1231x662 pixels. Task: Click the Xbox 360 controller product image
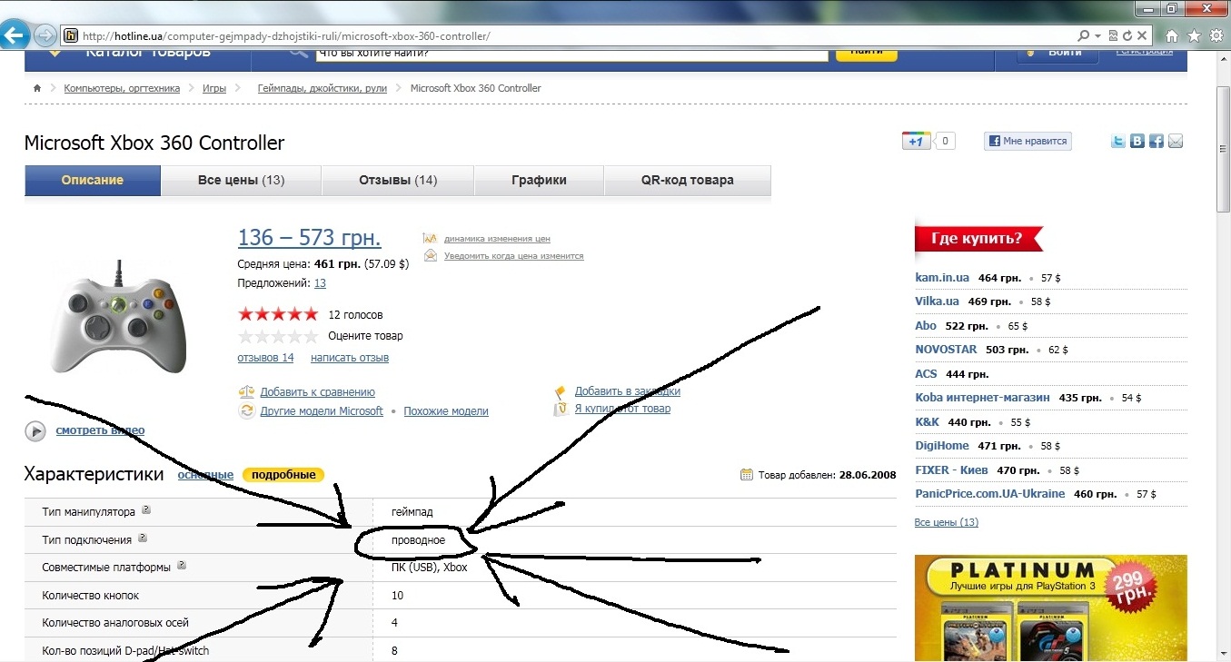click(x=118, y=318)
